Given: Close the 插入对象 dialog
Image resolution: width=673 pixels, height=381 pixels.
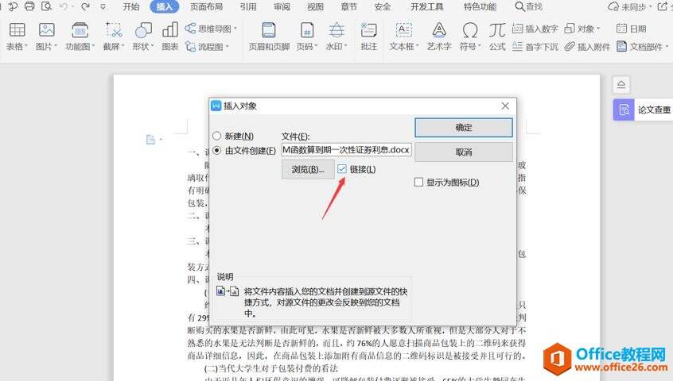Looking at the screenshot, I should [x=505, y=106].
